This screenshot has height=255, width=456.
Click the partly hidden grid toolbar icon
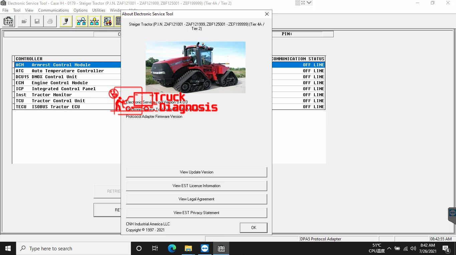pos(118,22)
